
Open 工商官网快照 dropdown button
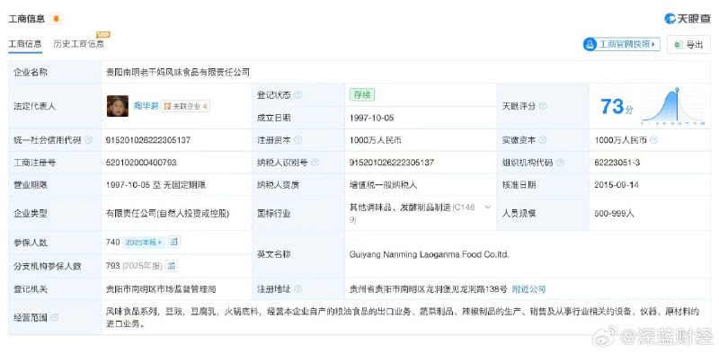[x=621, y=44]
